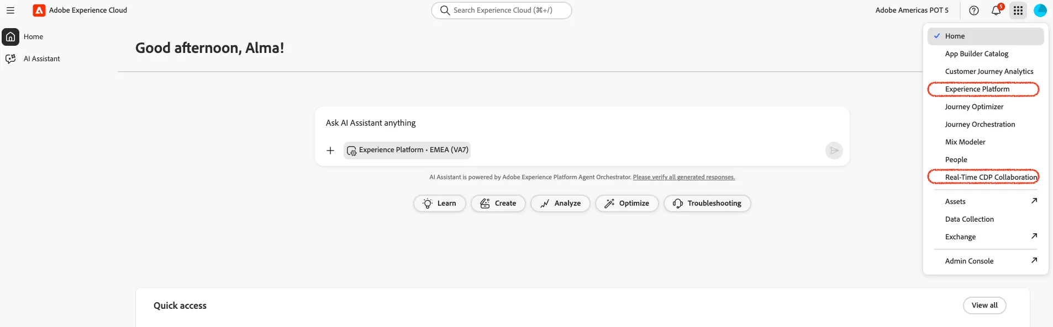Image resolution: width=1053 pixels, height=327 pixels.
Task: Select Journey Orchestration from the menu
Action: coord(986,125)
